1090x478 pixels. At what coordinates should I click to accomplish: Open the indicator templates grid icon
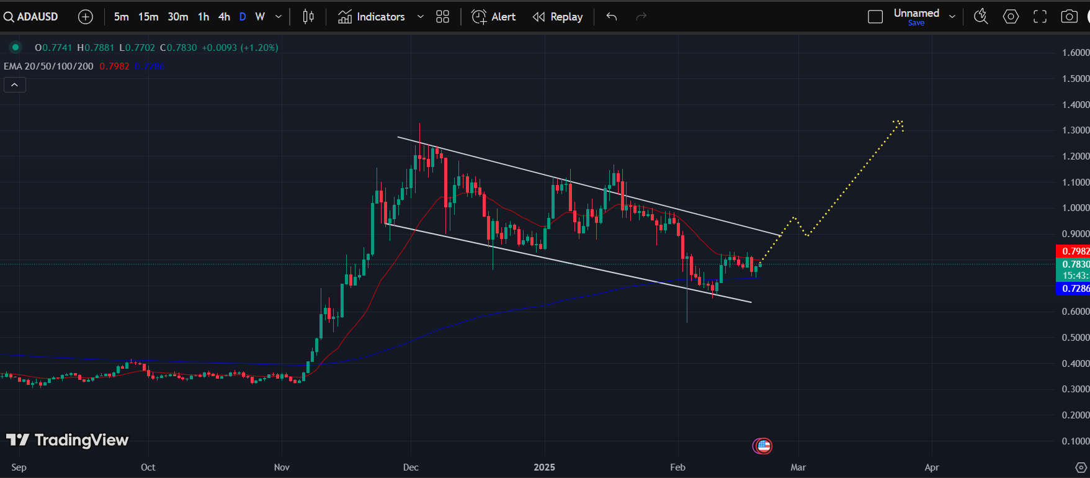tap(442, 17)
